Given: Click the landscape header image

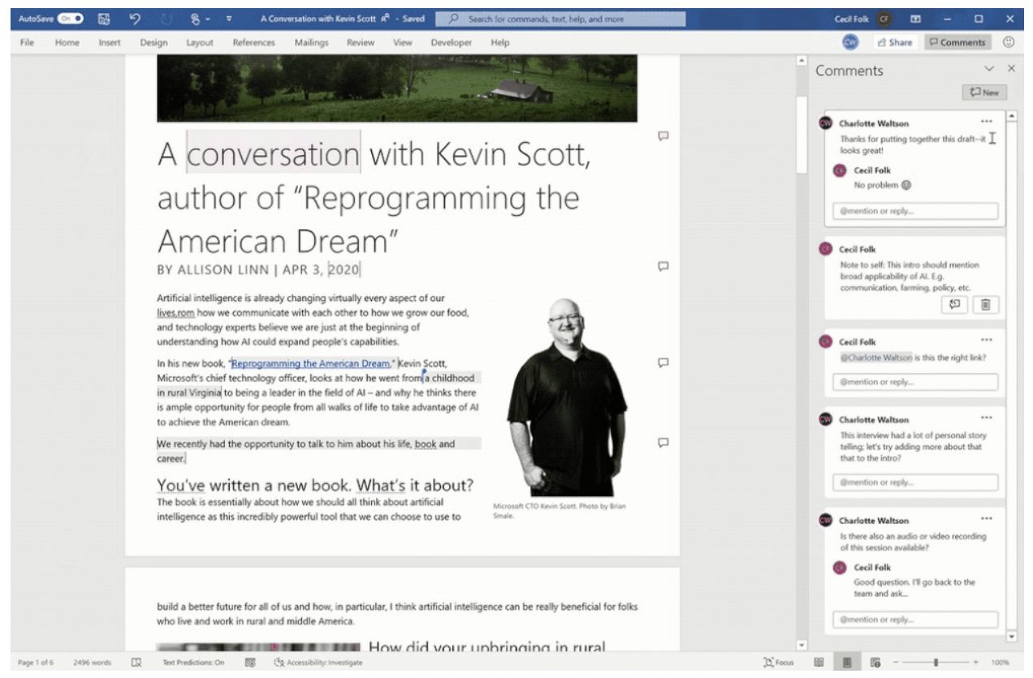Looking at the screenshot, I should [397, 89].
